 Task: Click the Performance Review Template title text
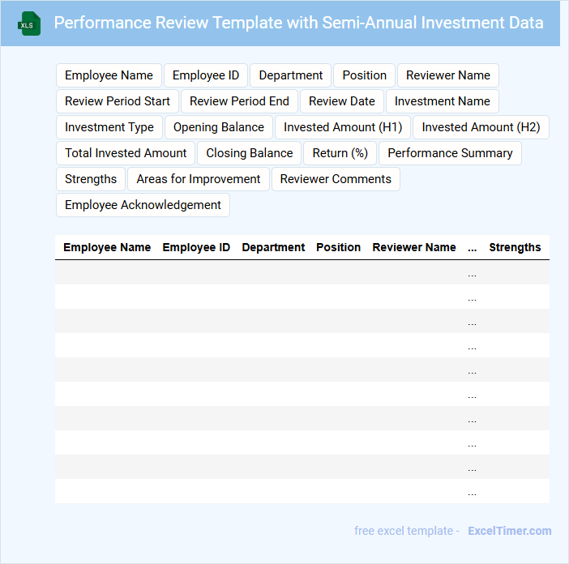298,23
